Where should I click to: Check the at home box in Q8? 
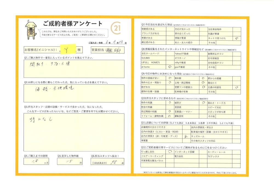(170, 67)
